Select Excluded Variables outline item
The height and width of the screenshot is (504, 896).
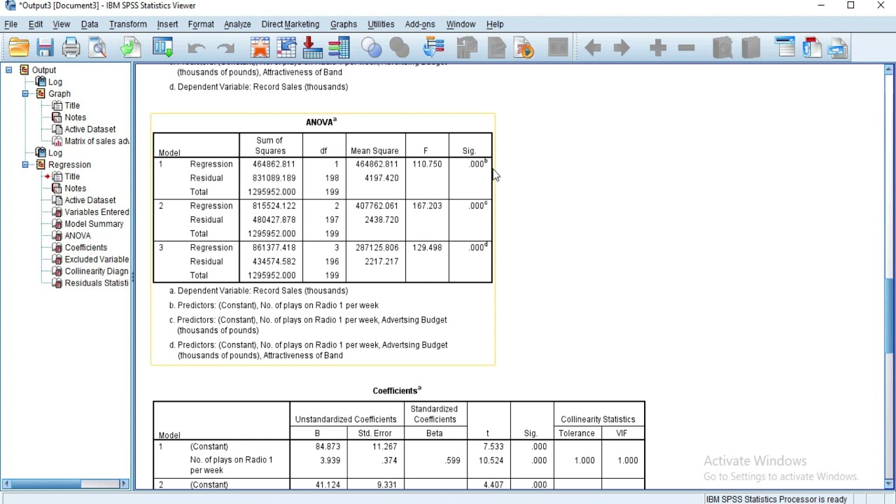97,260
